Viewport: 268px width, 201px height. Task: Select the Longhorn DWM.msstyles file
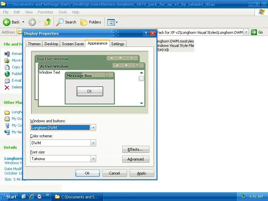click(175, 46)
